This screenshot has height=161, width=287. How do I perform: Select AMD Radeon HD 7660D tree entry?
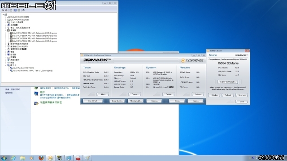pos(24,68)
